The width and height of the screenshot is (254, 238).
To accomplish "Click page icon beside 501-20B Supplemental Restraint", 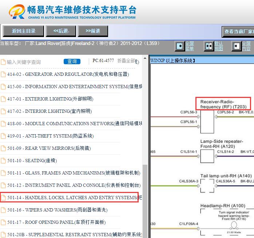I will 3,234.
